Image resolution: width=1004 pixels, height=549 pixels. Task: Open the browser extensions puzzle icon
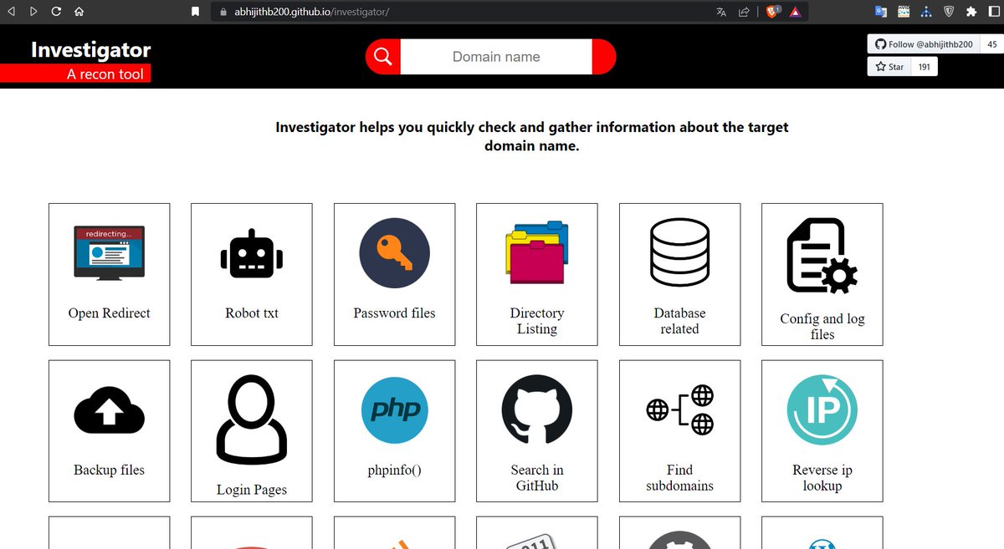click(x=971, y=12)
